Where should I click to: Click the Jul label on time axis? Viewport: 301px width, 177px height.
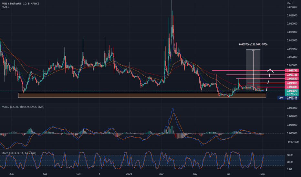pyautogui.click(x=228, y=174)
